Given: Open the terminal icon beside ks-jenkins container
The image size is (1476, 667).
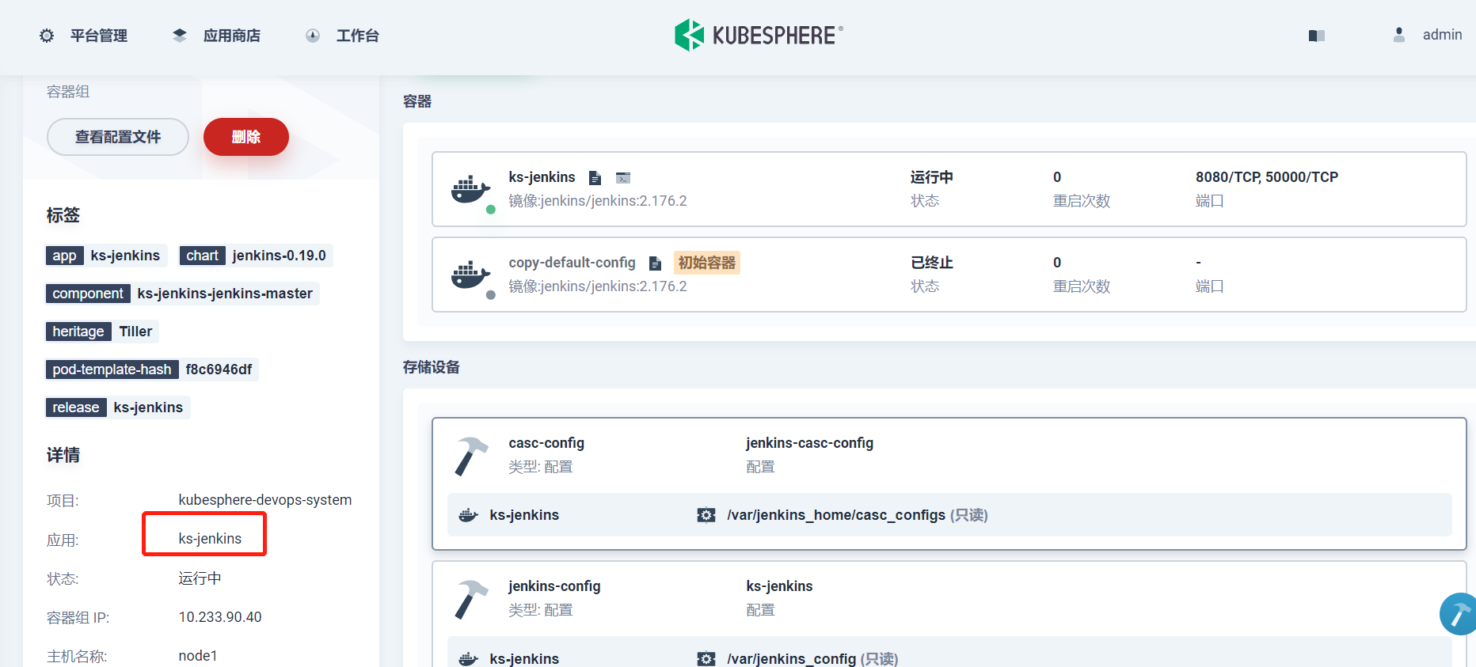Looking at the screenshot, I should (623, 178).
